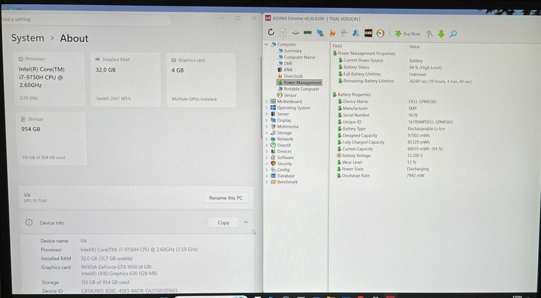Open the OSD panel icon
The width and height of the screenshot is (541, 298).
coord(368,33)
